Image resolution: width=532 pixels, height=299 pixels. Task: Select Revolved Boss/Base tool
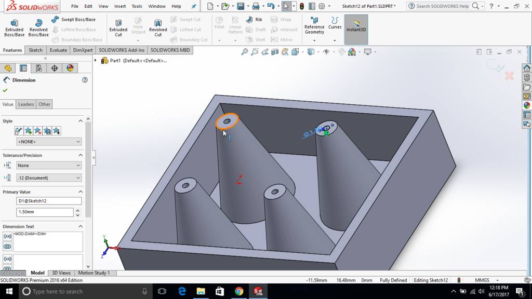pyautogui.click(x=38, y=28)
